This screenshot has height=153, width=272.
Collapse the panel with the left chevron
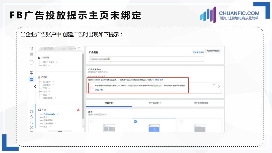(x=35, y=86)
